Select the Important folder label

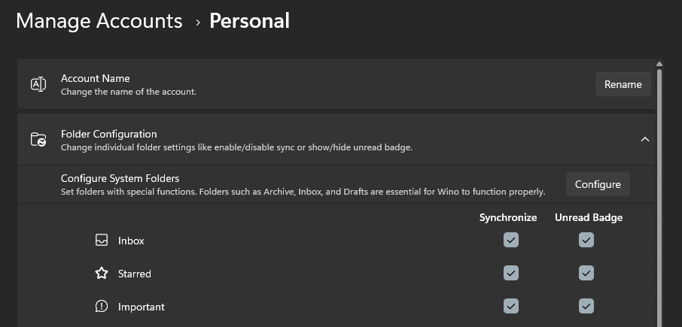(142, 307)
